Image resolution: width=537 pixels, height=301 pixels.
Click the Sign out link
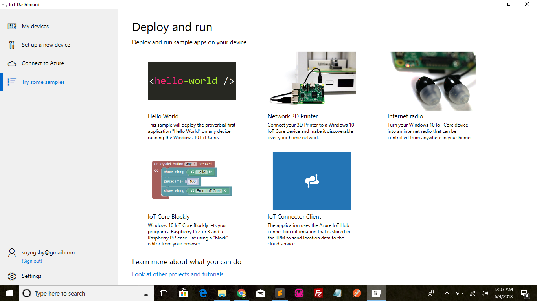[32, 261]
